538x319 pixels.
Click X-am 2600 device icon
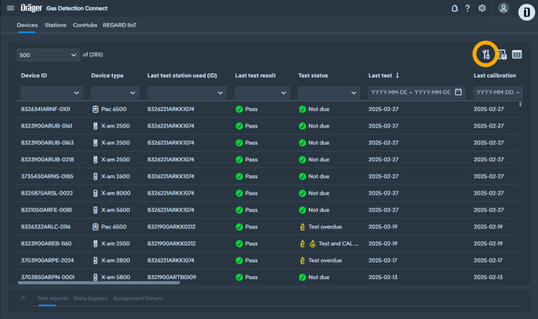click(95, 176)
